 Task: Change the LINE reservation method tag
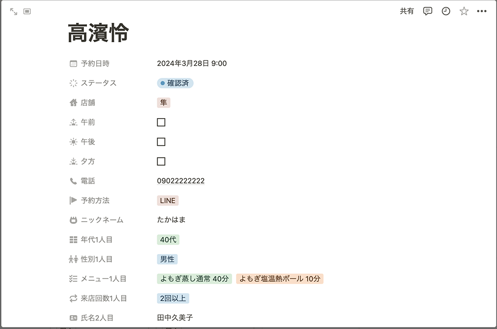167,200
